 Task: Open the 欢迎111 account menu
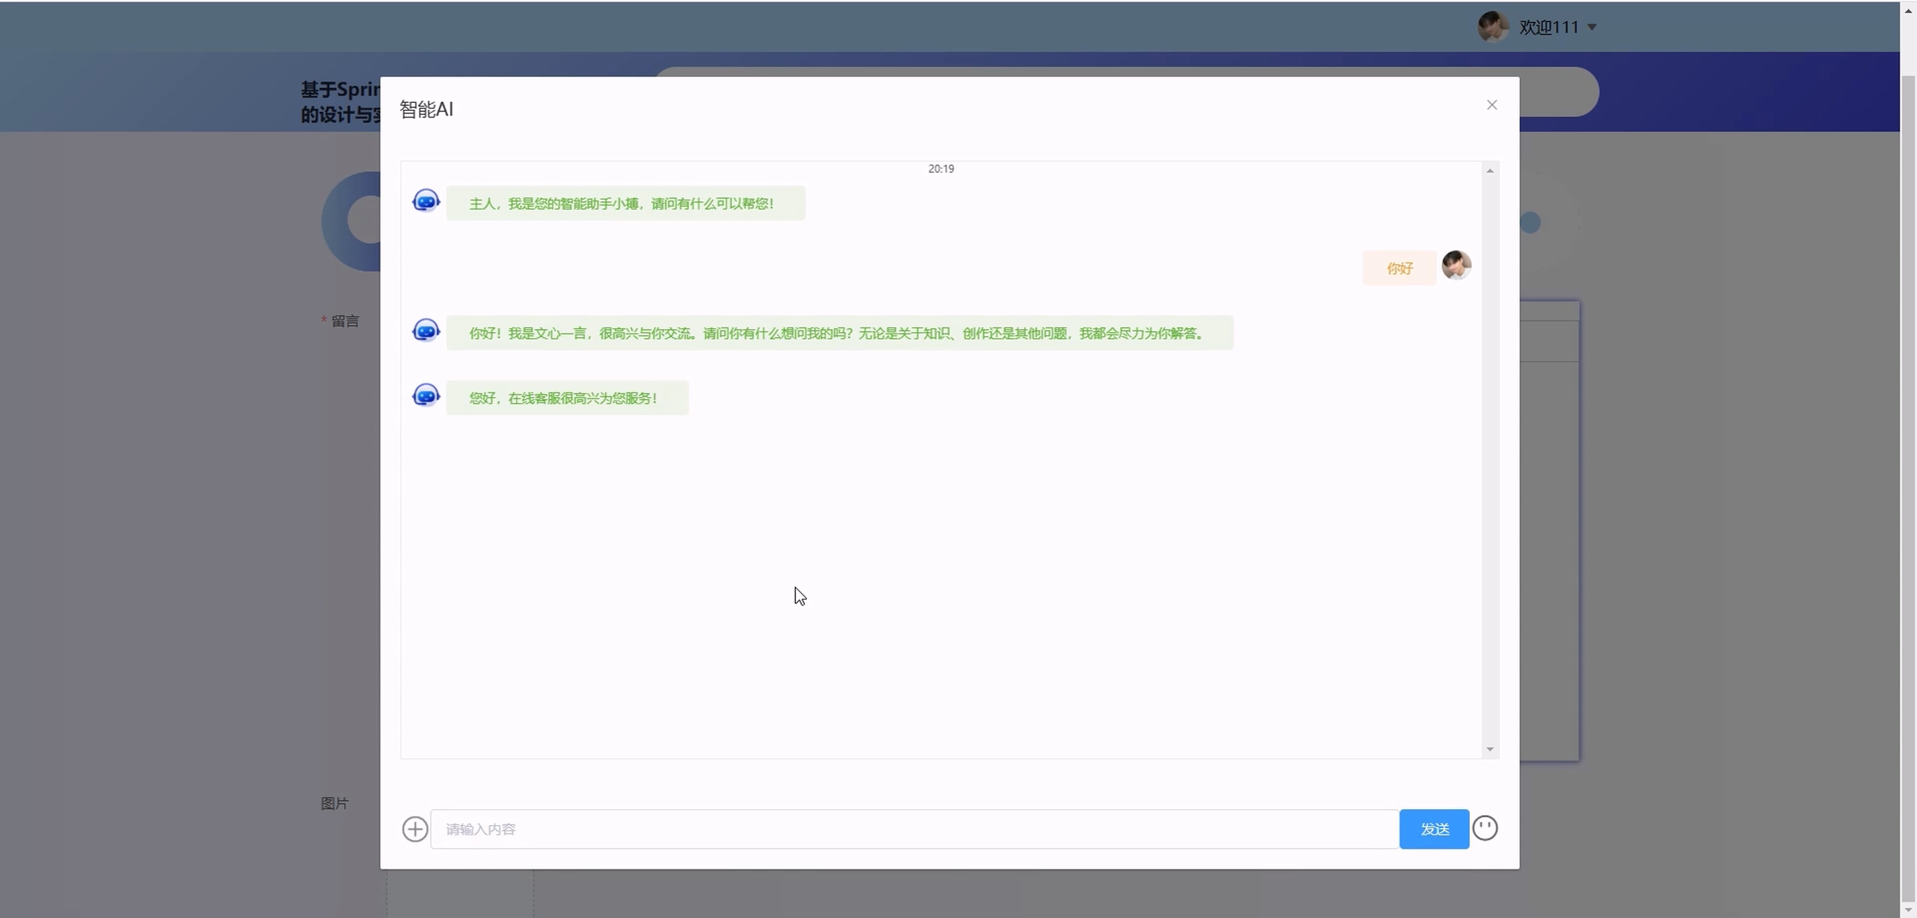coord(1548,27)
